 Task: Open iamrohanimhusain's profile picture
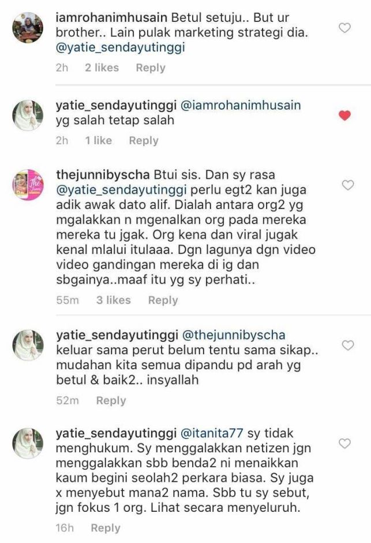(x=28, y=28)
